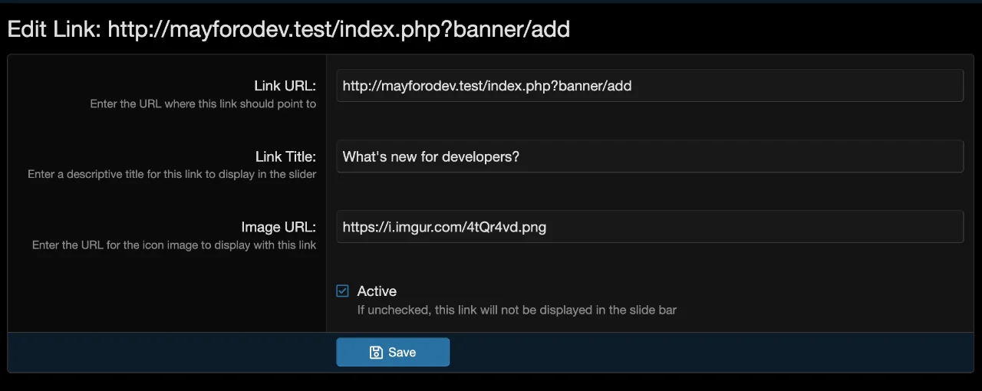982x391 pixels.
Task: Place cursor in 'What's new for developers?' text
Action: tap(430, 156)
